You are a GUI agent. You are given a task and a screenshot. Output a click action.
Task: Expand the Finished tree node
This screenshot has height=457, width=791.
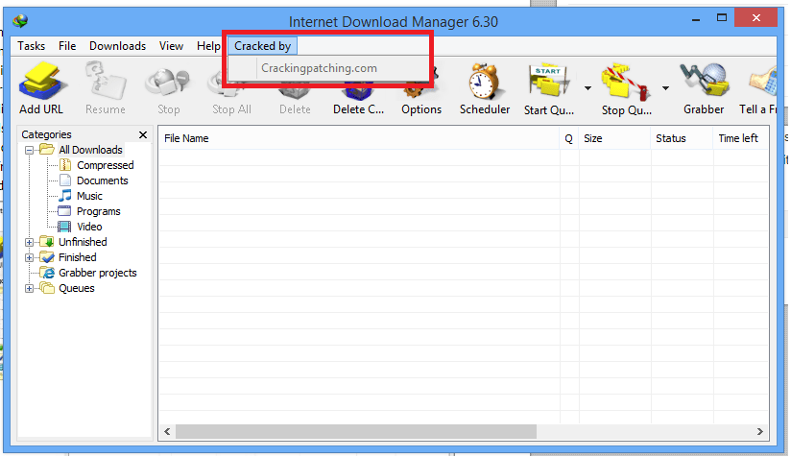(29, 257)
